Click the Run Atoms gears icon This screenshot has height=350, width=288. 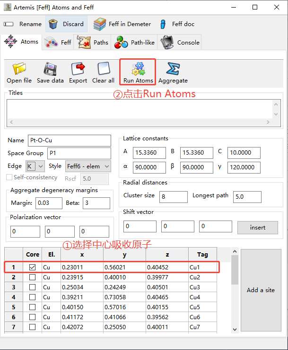[x=138, y=69]
